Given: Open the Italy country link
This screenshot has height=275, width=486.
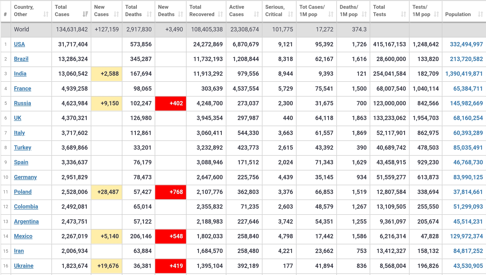Looking at the screenshot, I should pos(19,133).
